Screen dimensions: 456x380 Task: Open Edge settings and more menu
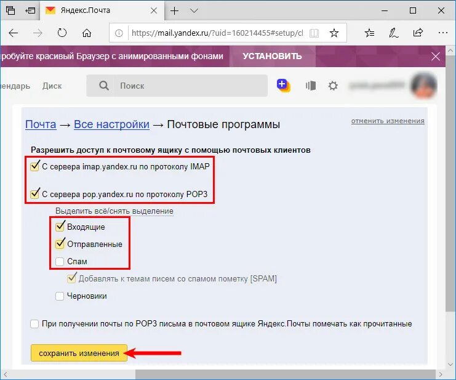tap(442, 33)
